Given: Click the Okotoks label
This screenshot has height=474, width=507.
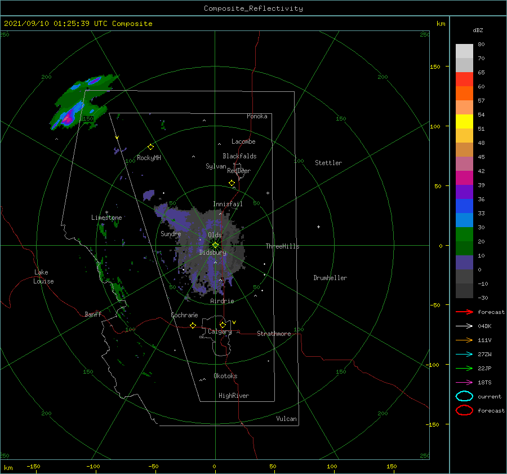Looking at the screenshot, I should coord(225,376).
